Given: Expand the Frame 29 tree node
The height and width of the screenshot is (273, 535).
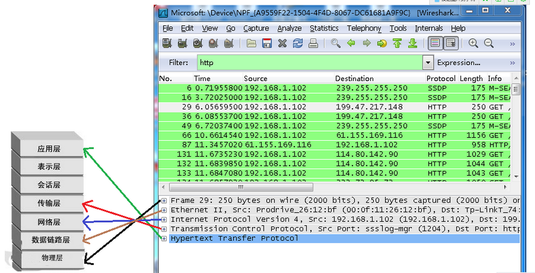Looking at the screenshot, I should [164, 200].
